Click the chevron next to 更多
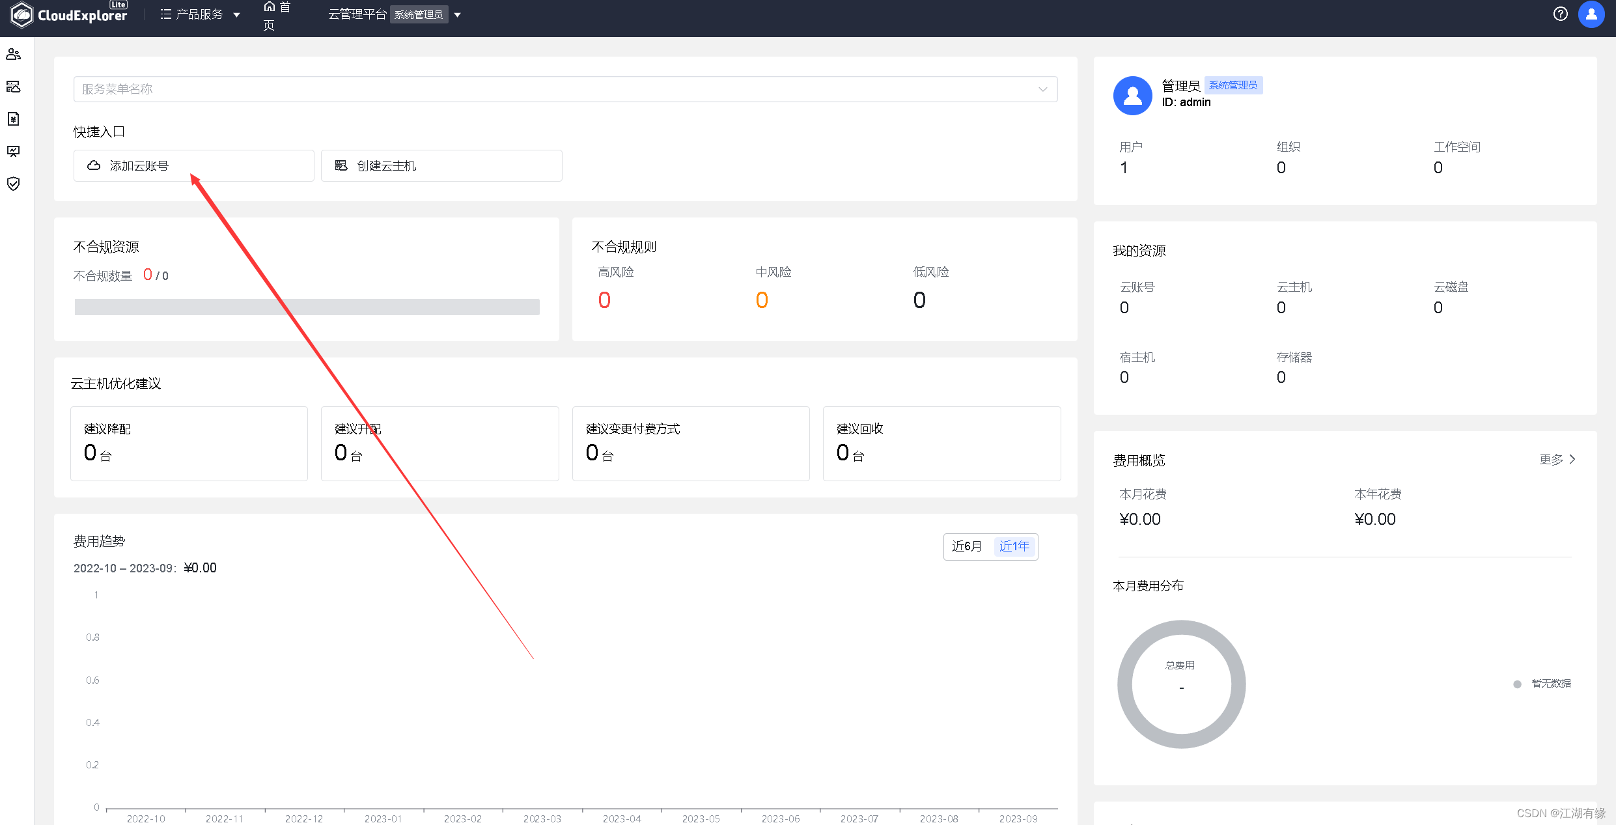 [x=1572, y=460]
